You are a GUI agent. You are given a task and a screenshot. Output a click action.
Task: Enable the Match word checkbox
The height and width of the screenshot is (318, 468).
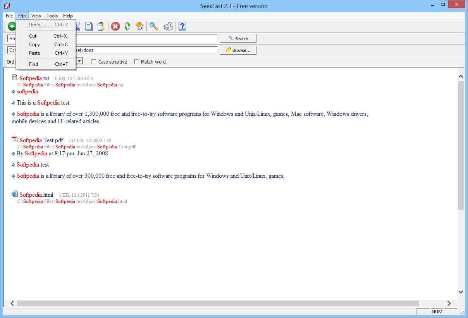[136, 62]
